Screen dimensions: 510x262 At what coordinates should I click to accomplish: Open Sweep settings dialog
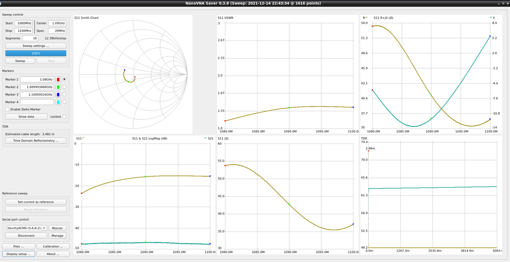click(x=36, y=46)
